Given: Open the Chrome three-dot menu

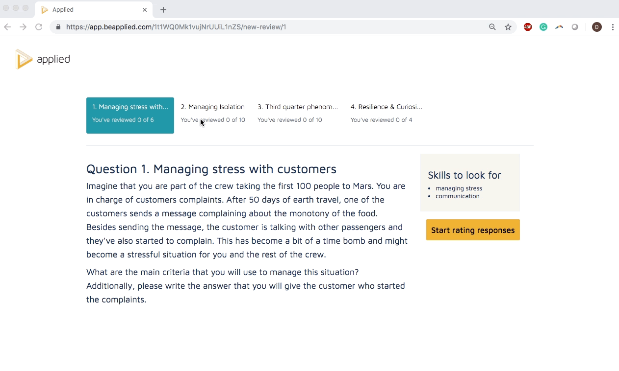Looking at the screenshot, I should point(613,27).
